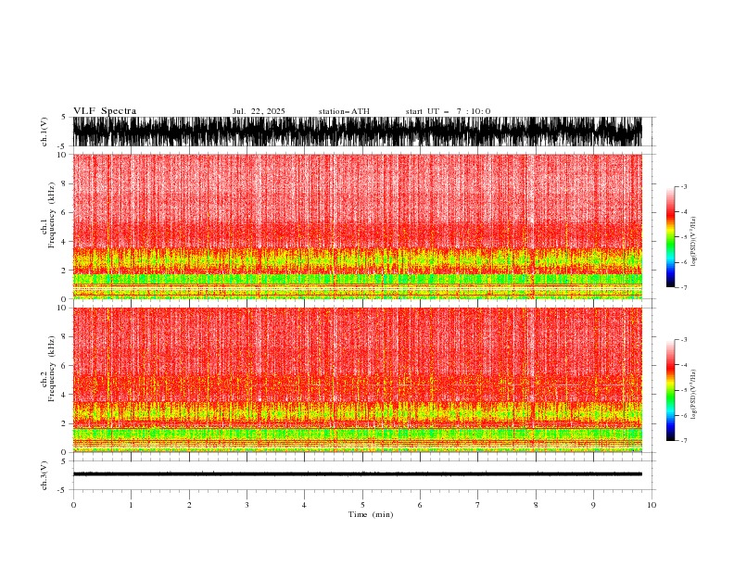Click the "ch.1 Frequency (kHz)" axis label
Screen dimensions: 734x567
click(48, 215)
